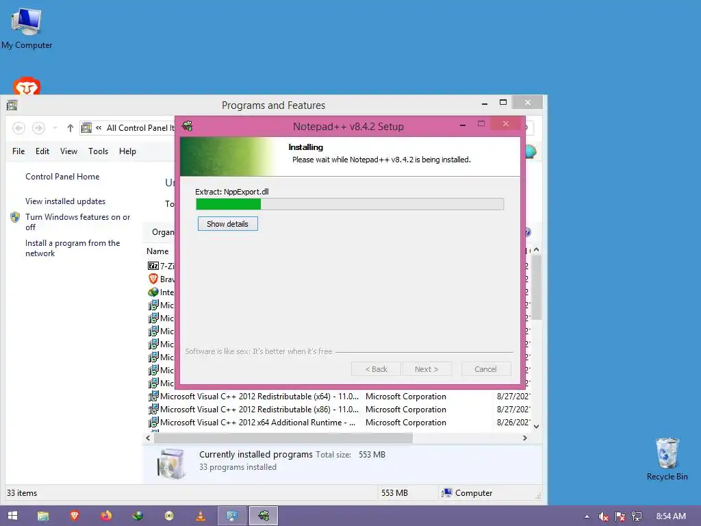
Task: Click the All Control Panel Items breadcrumb
Action: tap(140, 128)
